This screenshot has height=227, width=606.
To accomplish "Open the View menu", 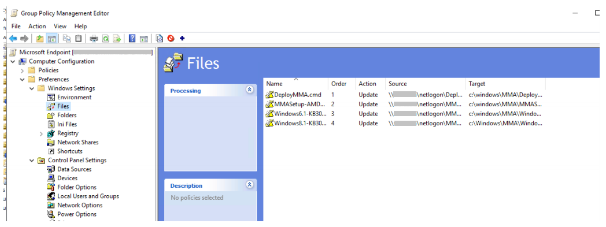I will 60,26.
